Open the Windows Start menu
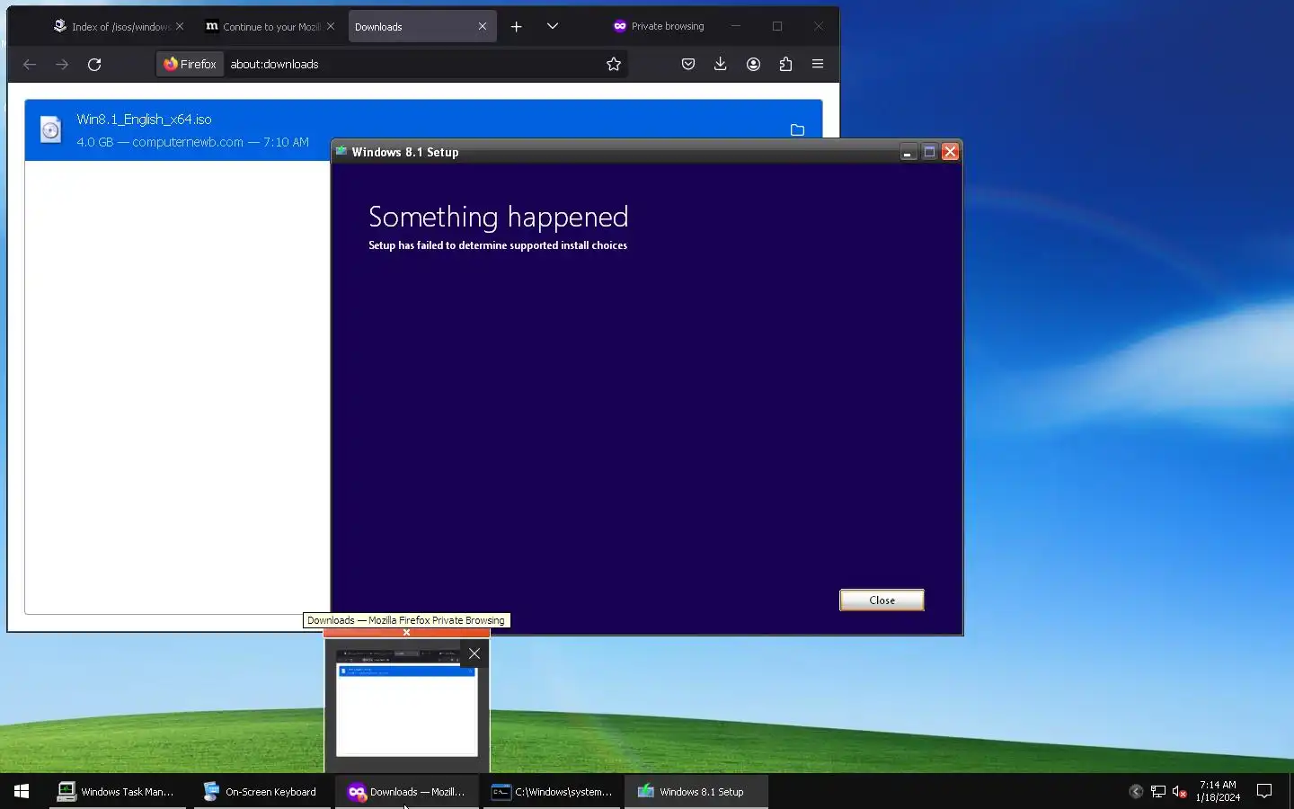 click(x=22, y=791)
